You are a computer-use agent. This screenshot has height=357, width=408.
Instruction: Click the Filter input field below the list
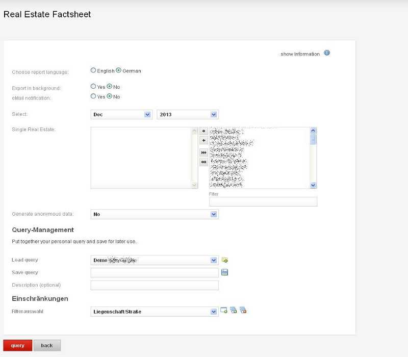[x=263, y=201]
